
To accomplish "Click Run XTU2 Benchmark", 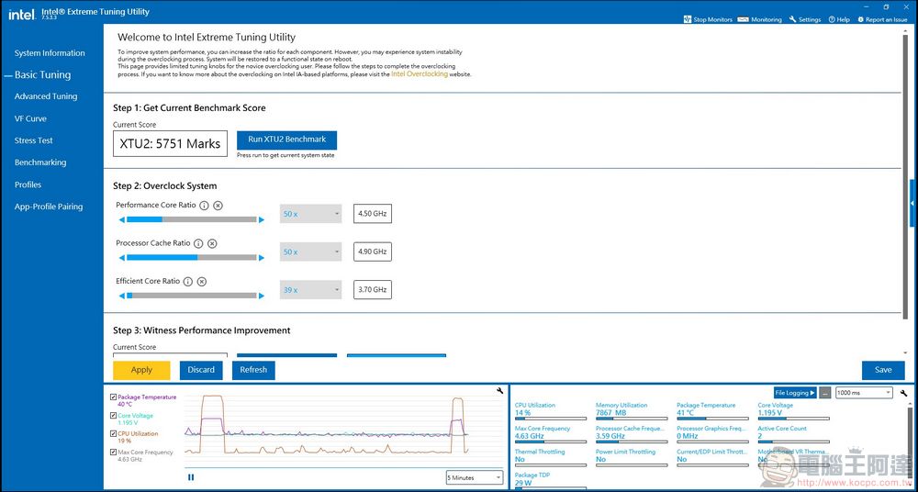I will 286,140.
